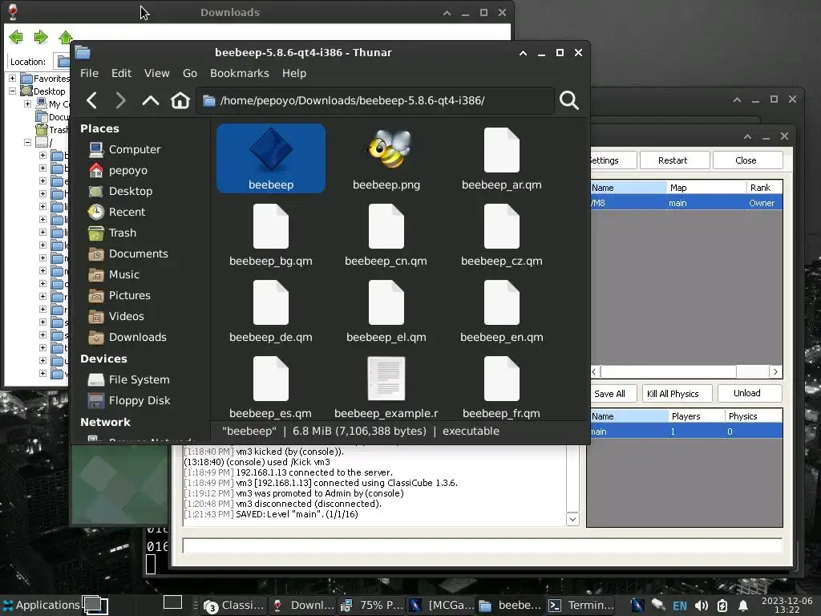
Task: Collapse root / node in Downloads tree
Action: (x=27, y=143)
